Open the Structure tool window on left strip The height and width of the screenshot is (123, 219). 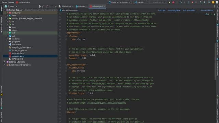coord(1,91)
